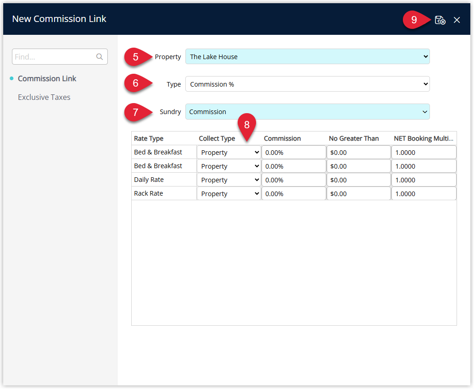Open the Property dropdown
This screenshot has width=474, height=389.
(x=307, y=56)
